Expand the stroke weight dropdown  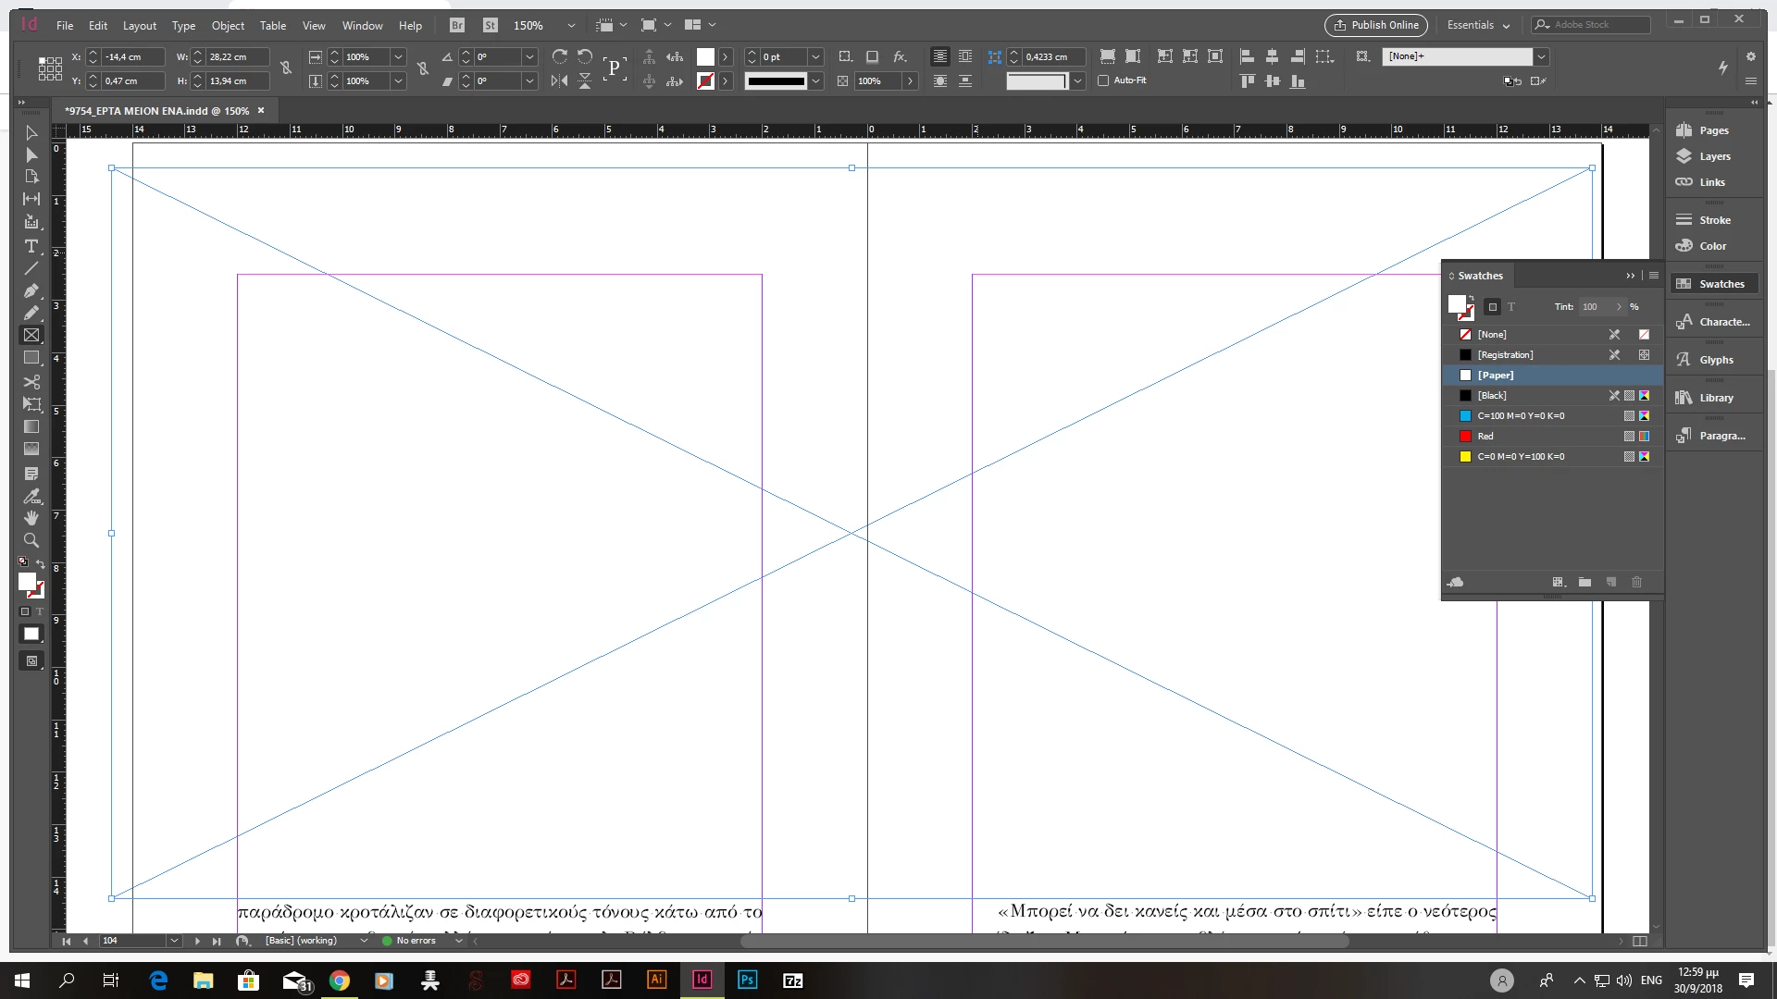tap(815, 57)
